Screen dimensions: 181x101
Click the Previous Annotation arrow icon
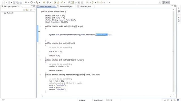(92, 3)
